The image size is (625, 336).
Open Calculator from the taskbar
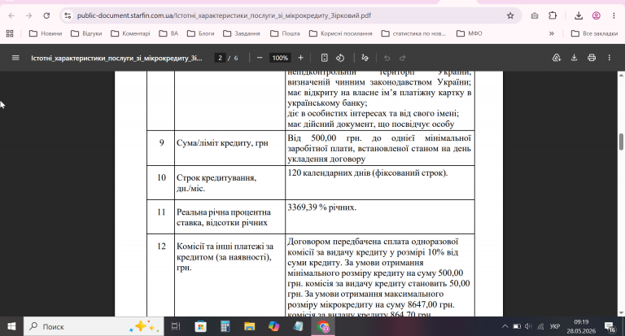click(225, 326)
